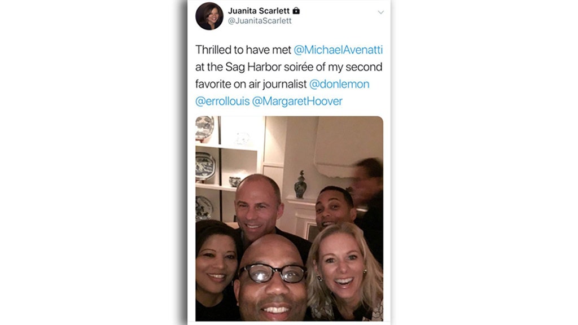
Task: Tap the man wearing glasses in the photo
Action: (272, 278)
